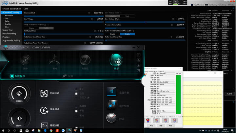Disable Turbo Boost Short Power Max
The width and height of the screenshot is (236, 133).
click(x=112, y=34)
